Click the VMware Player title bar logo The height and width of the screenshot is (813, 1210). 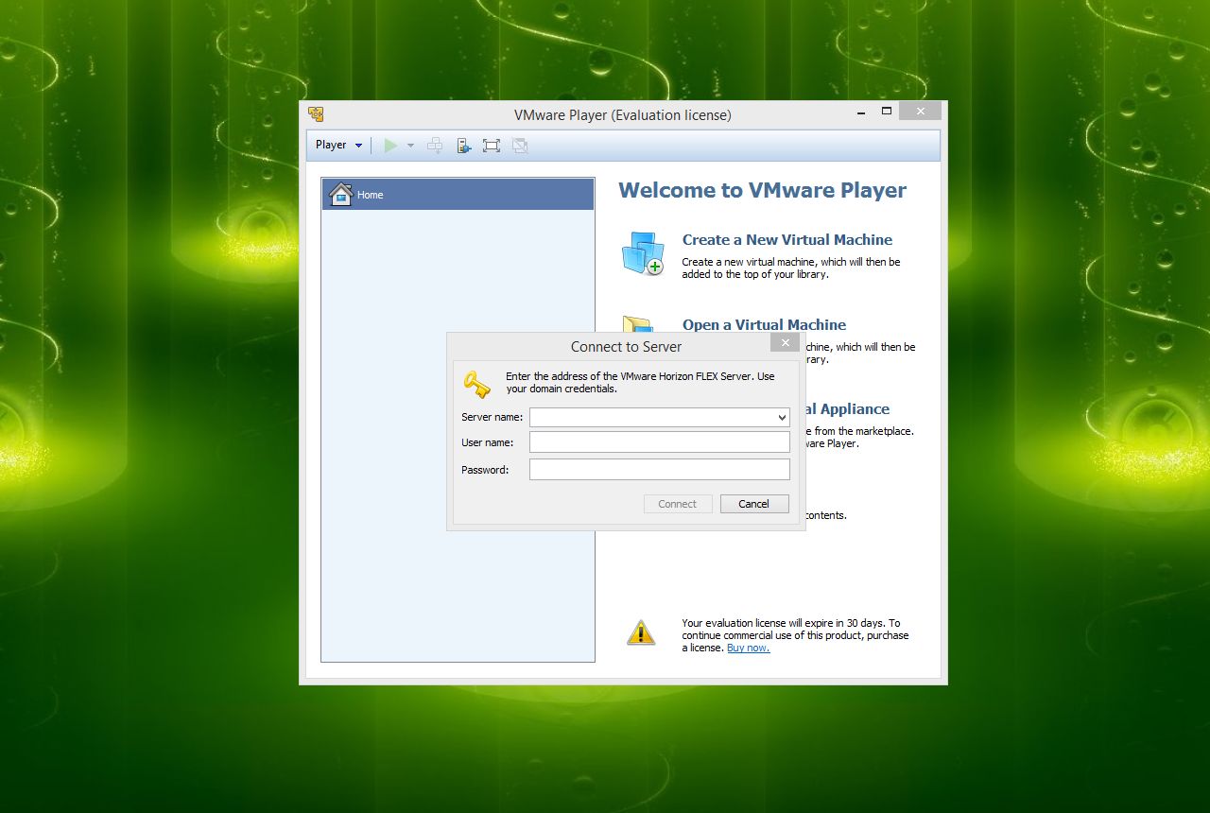317,114
